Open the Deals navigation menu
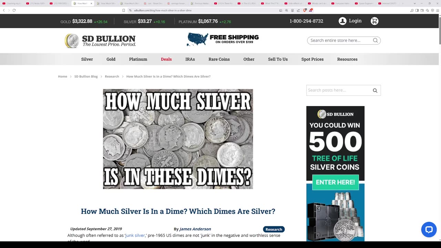The image size is (441, 248). (166, 59)
